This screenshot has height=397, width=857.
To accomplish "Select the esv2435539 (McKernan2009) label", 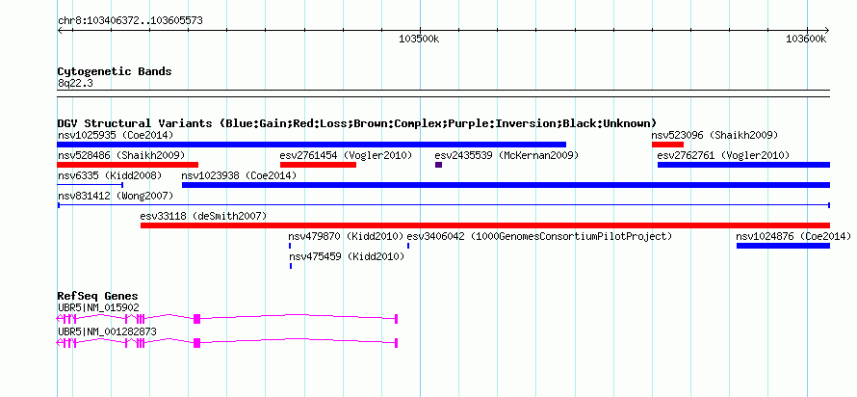I will (x=506, y=156).
